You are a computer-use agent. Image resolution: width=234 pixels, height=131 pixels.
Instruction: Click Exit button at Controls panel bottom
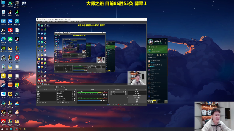[137, 102]
